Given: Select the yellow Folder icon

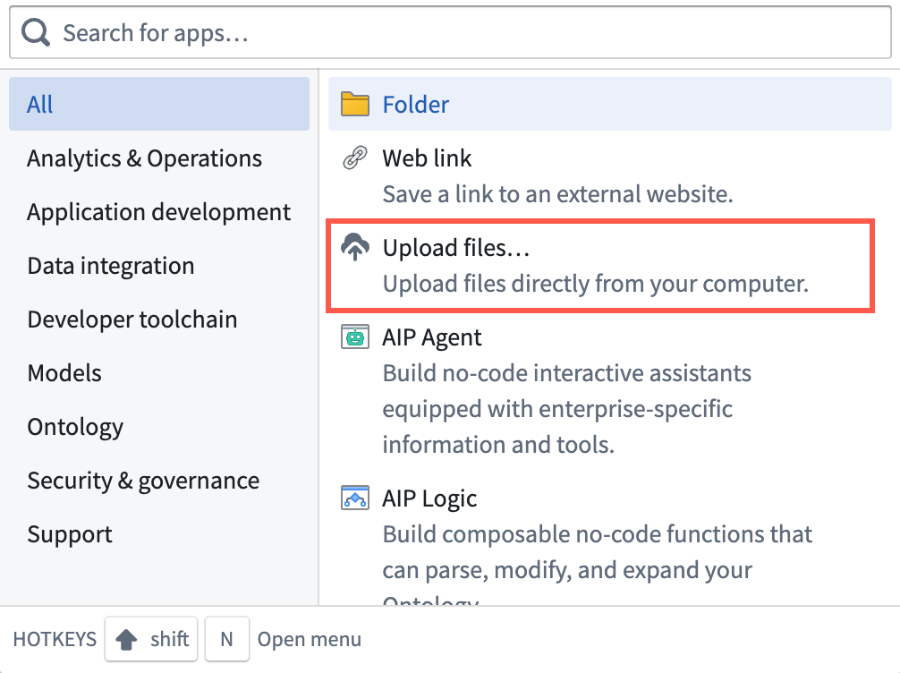Looking at the screenshot, I should [x=354, y=104].
